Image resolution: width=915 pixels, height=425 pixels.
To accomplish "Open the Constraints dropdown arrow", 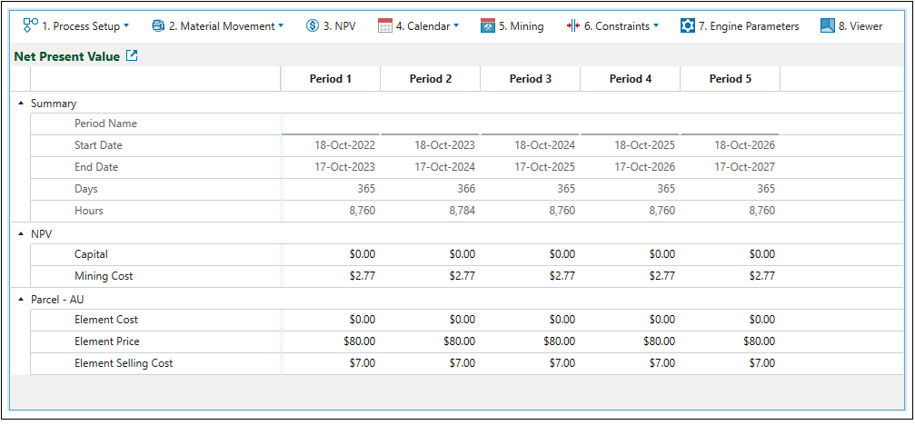I will point(656,26).
